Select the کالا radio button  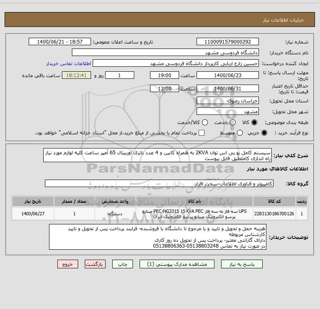[x=254, y=122]
